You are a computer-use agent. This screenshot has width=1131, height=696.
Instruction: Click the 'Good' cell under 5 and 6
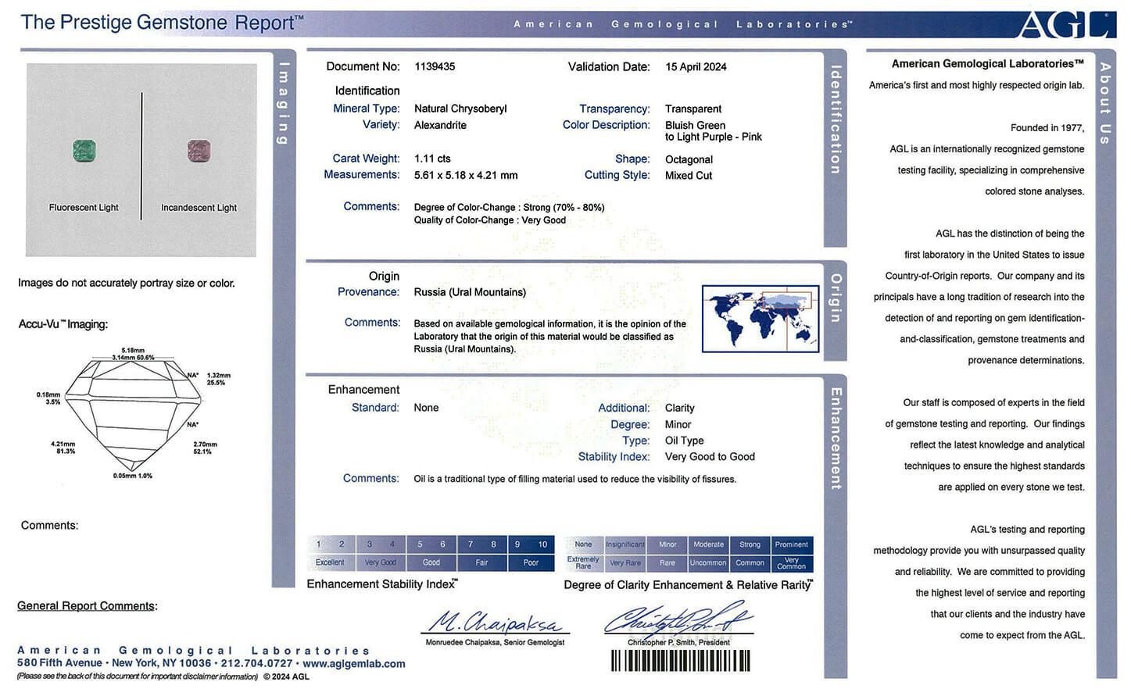[x=431, y=563]
